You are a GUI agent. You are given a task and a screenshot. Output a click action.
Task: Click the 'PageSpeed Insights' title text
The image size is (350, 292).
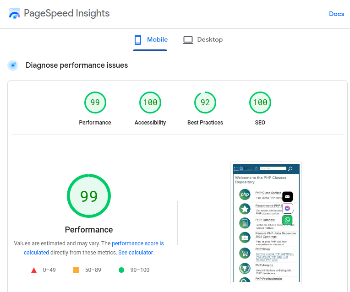(67, 13)
